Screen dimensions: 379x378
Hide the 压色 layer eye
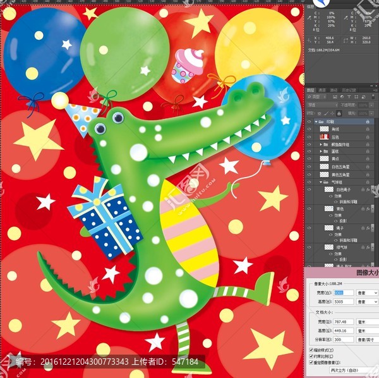point(309,137)
